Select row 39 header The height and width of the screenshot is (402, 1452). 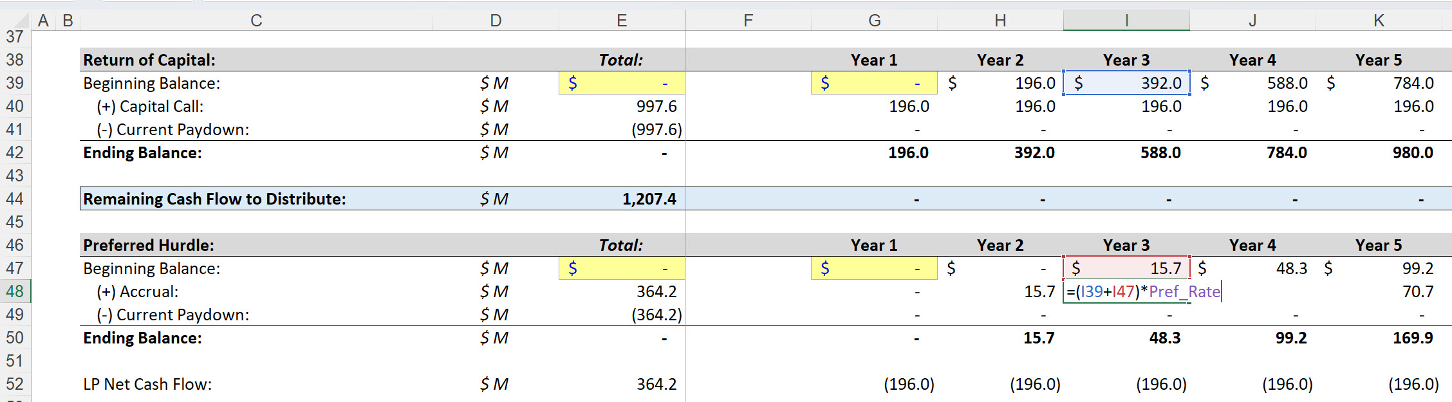[15, 83]
